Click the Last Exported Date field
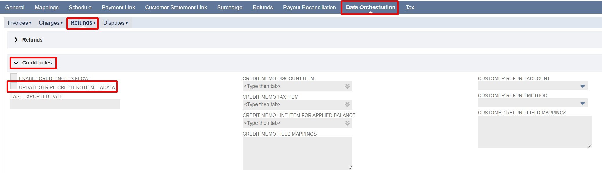 [x=65, y=104]
